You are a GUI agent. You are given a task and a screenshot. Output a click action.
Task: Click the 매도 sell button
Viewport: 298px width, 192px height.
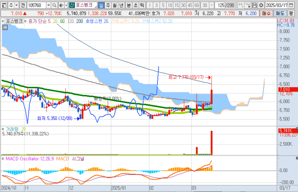pyautogui.click(x=280, y=14)
